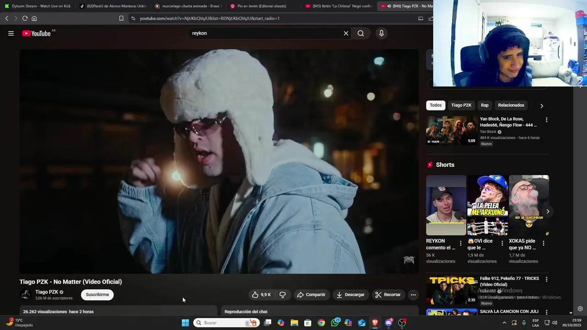Dislike the video with thumbs down
587x330 pixels.
click(282, 295)
